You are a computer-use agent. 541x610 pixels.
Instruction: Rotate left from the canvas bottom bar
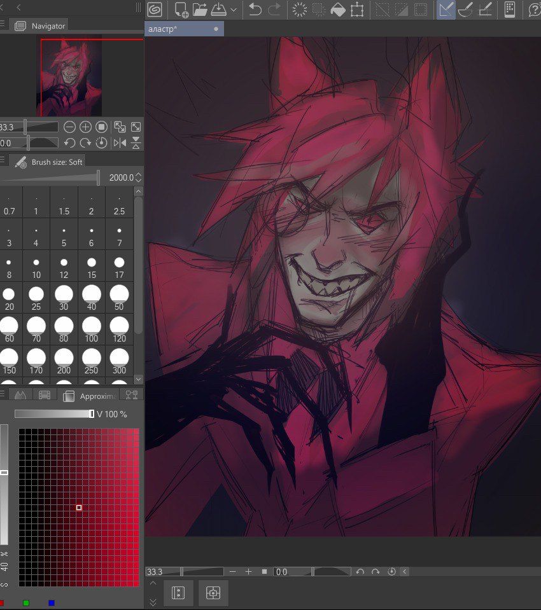tap(360, 571)
